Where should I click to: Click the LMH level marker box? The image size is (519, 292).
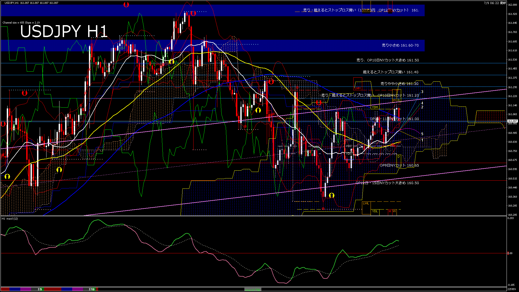click(358, 88)
